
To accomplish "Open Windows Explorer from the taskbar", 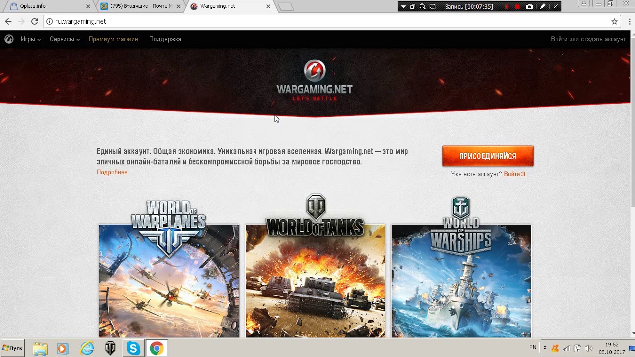I will tap(40, 348).
